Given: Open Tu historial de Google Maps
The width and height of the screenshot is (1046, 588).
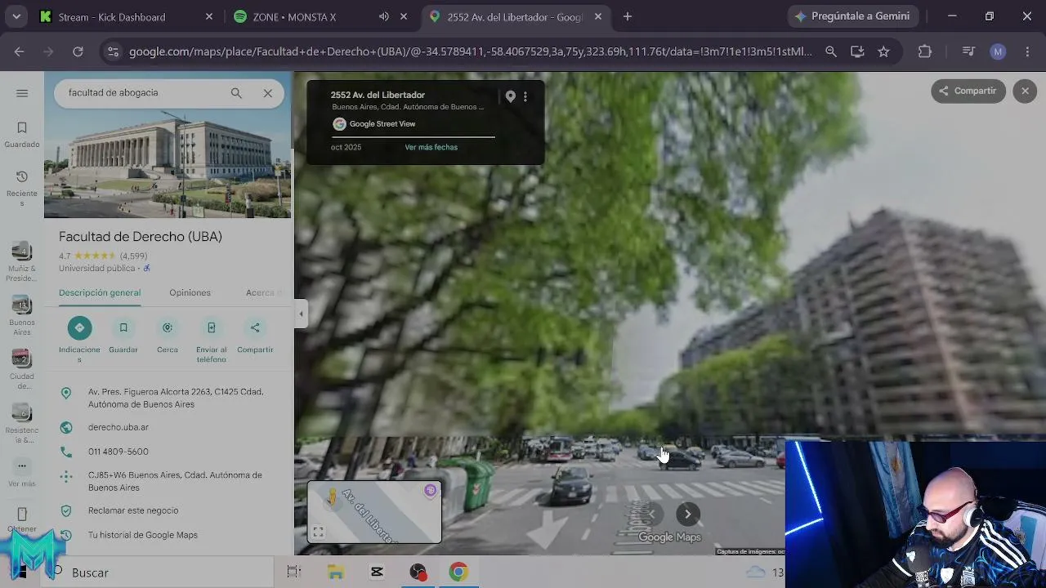Looking at the screenshot, I should pos(143,535).
